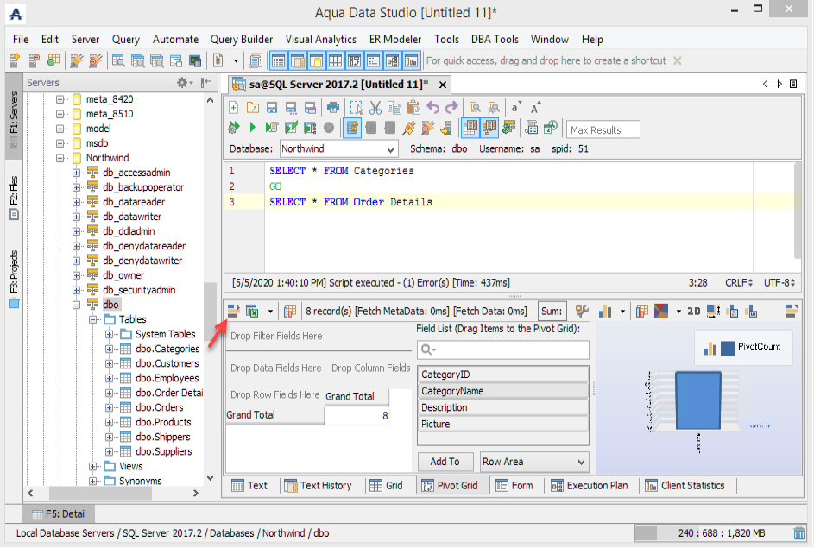Click the Max Results input field

(x=603, y=129)
